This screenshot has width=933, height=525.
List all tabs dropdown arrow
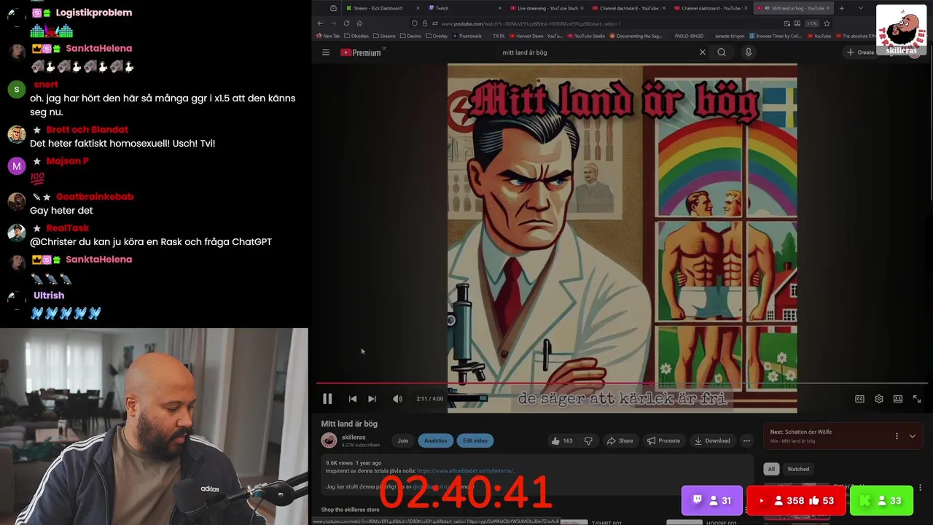[861, 8]
